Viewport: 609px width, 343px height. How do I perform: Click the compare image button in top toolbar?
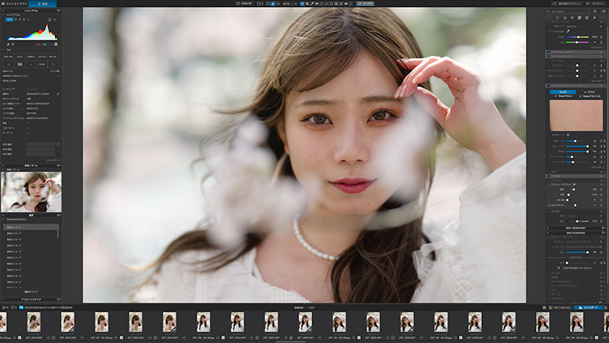(x=244, y=4)
